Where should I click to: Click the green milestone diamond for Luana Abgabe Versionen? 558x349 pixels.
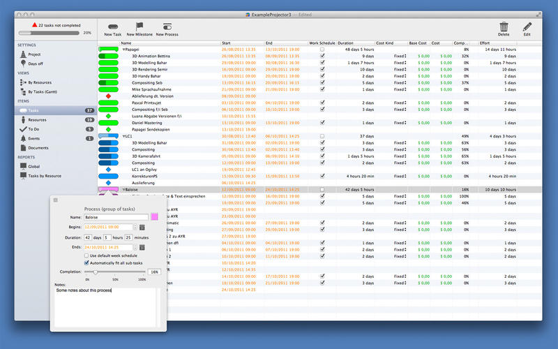[109, 116]
